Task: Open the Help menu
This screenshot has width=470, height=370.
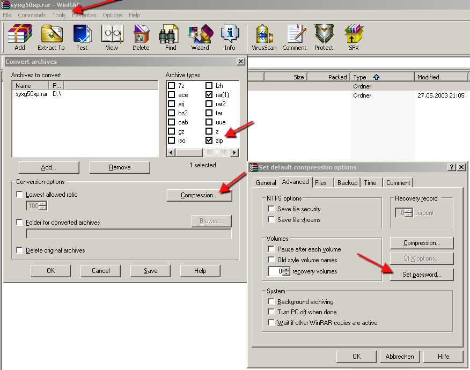Action: click(135, 15)
